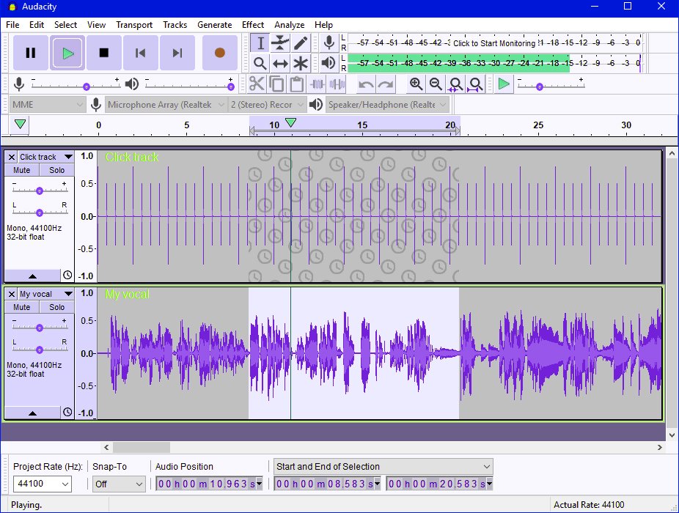Open the MME audio host dropdown
Viewport: 679px width, 513px height.
coord(47,104)
